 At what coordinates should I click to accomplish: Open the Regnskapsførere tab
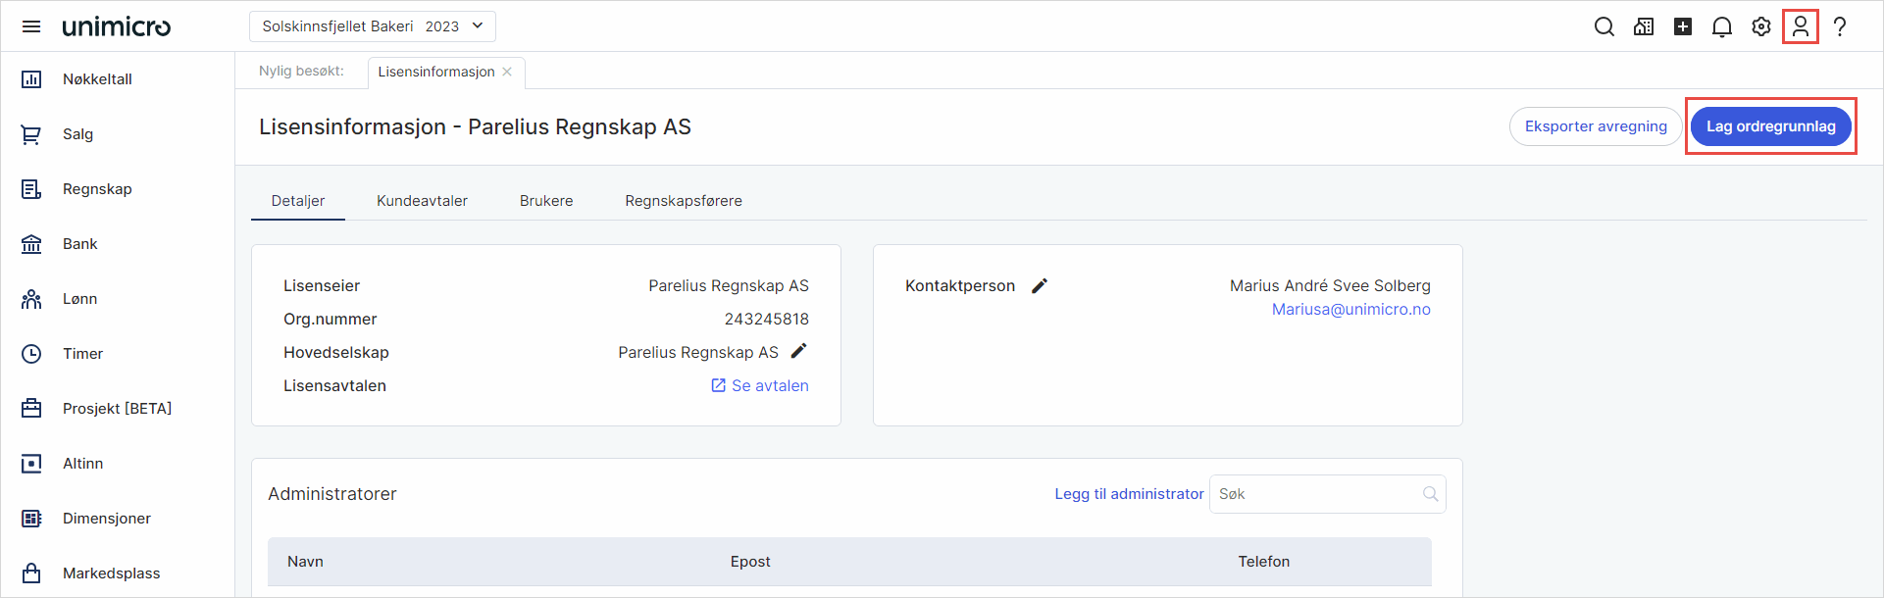click(x=684, y=201)
